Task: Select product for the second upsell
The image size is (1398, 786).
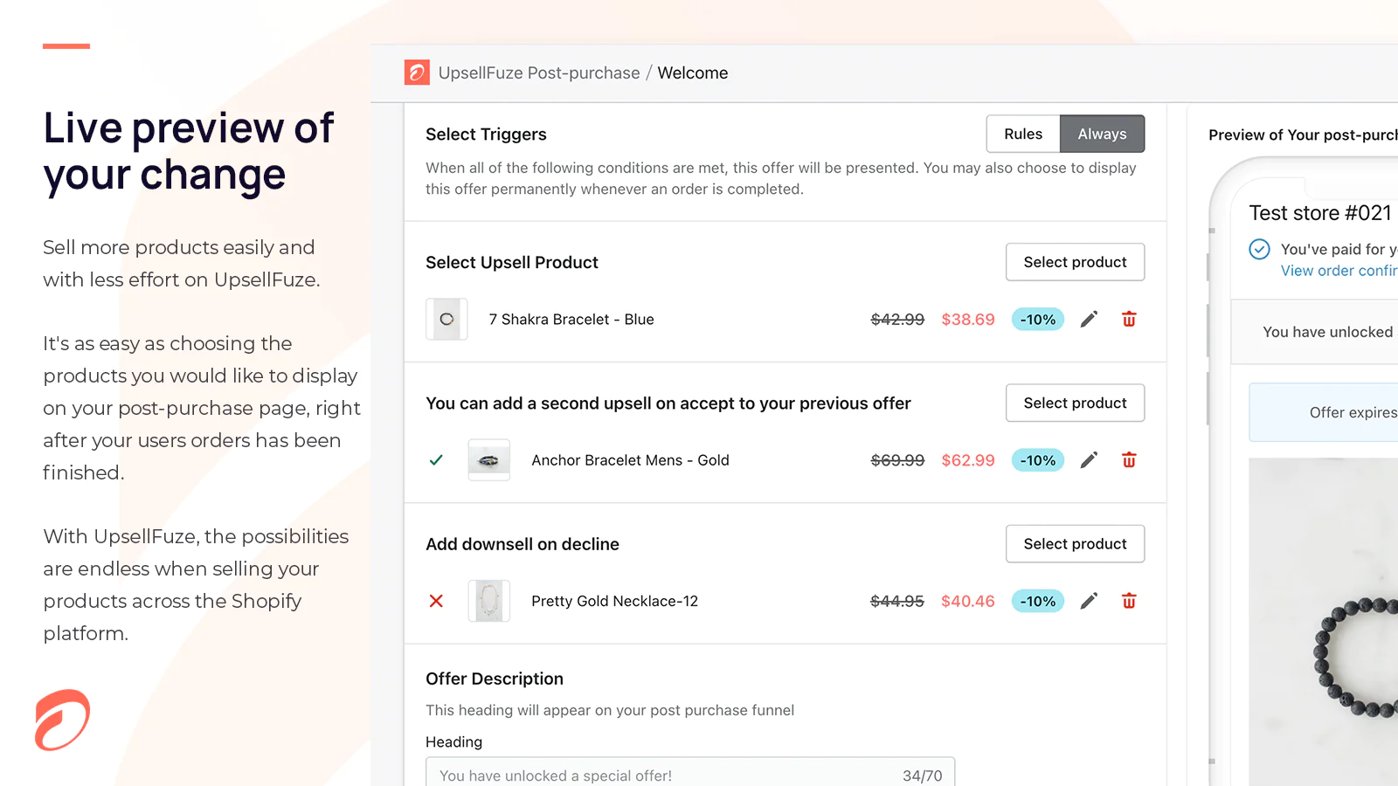Action: click(1075, 403)
